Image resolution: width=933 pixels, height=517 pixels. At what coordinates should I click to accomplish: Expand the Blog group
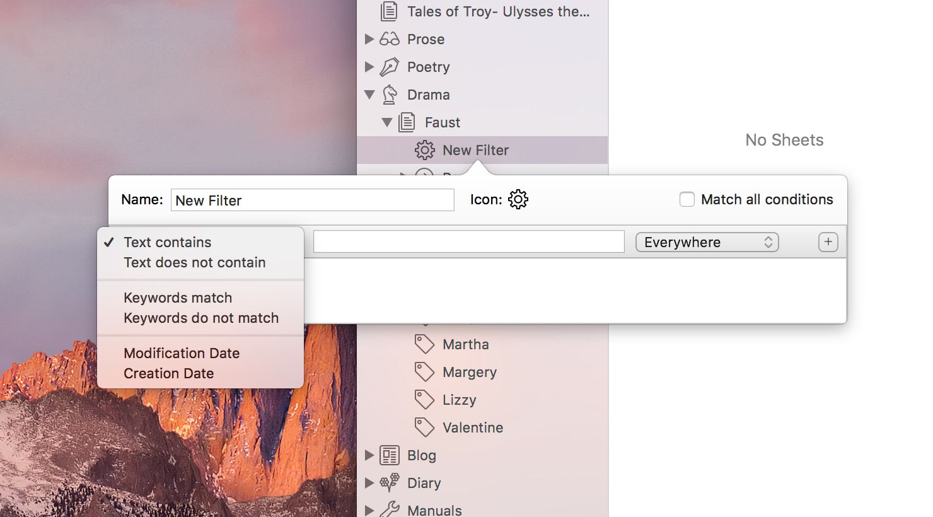tap(369, 455)
